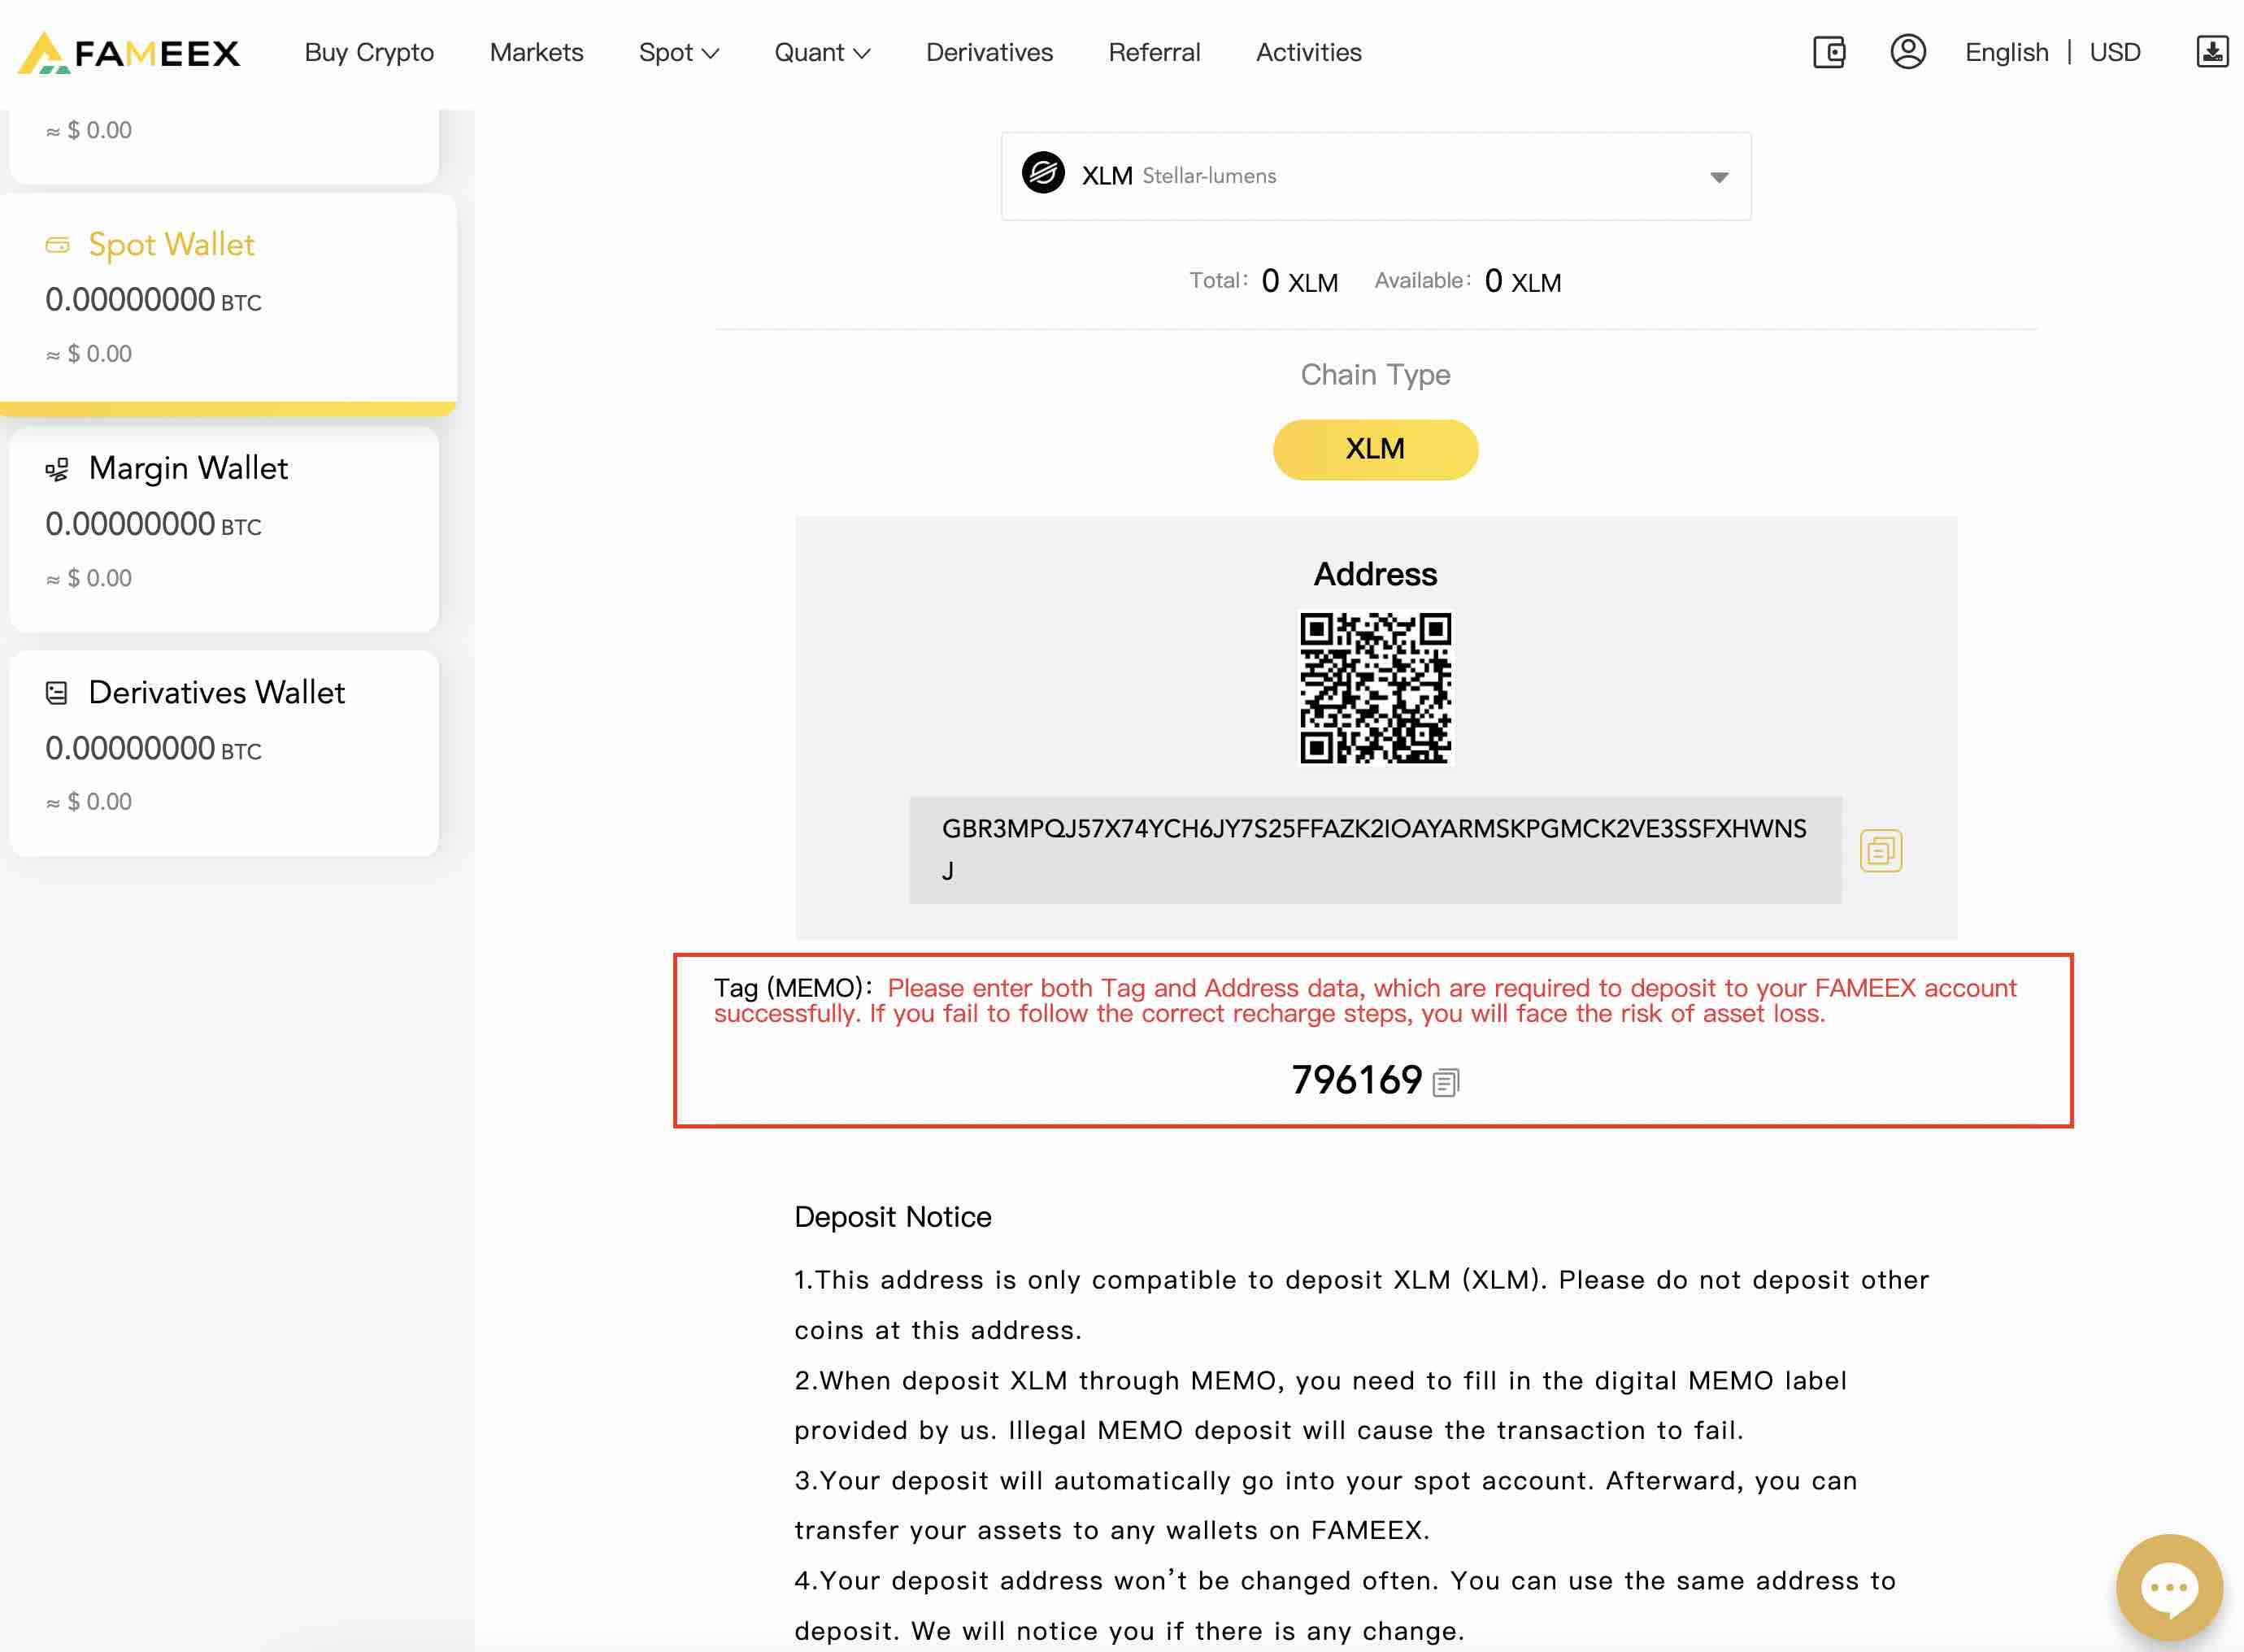Open the Derivatives page

coord(989,52)
